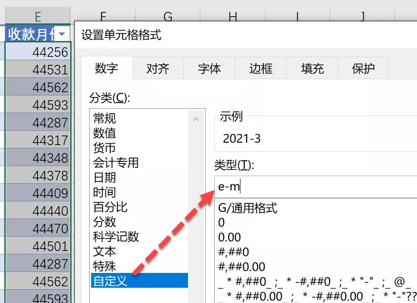Open the 边框 tab
The image size is (417, 303).
click(261, 69)
